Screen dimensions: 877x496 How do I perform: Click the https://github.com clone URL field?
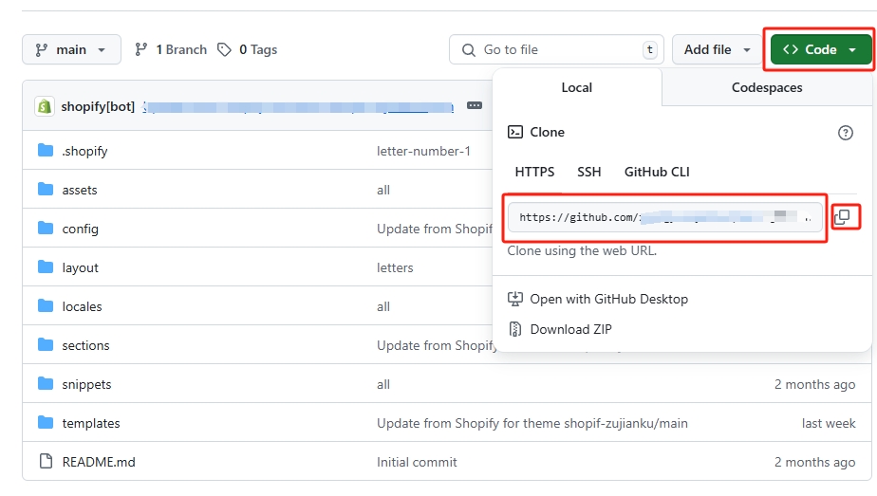[665, 217]
